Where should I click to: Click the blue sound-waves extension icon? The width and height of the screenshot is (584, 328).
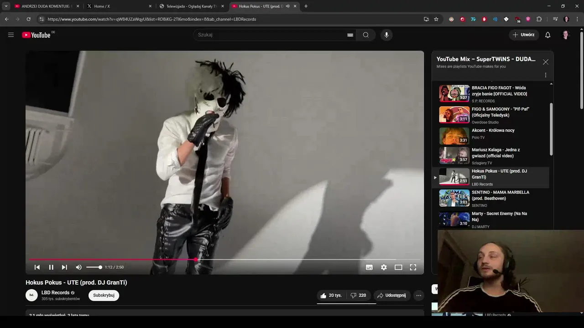(495, 19)
